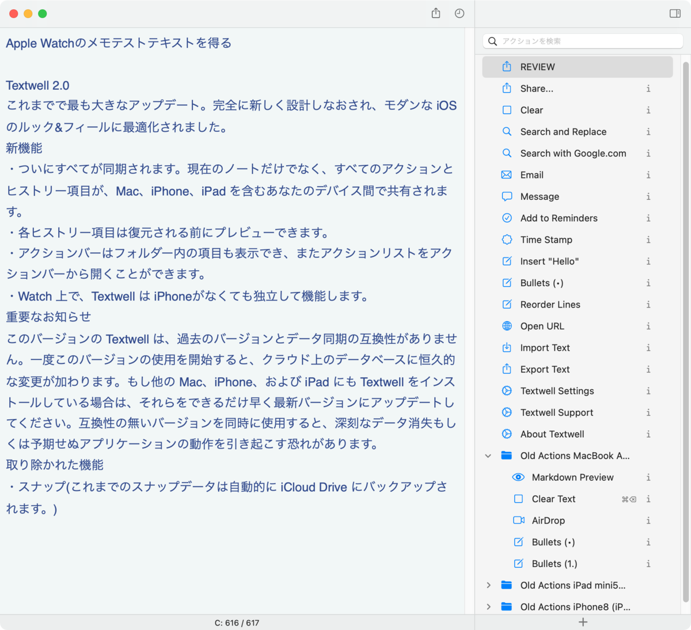
Task: Open info for the Clear Text action
Action: 648,499
